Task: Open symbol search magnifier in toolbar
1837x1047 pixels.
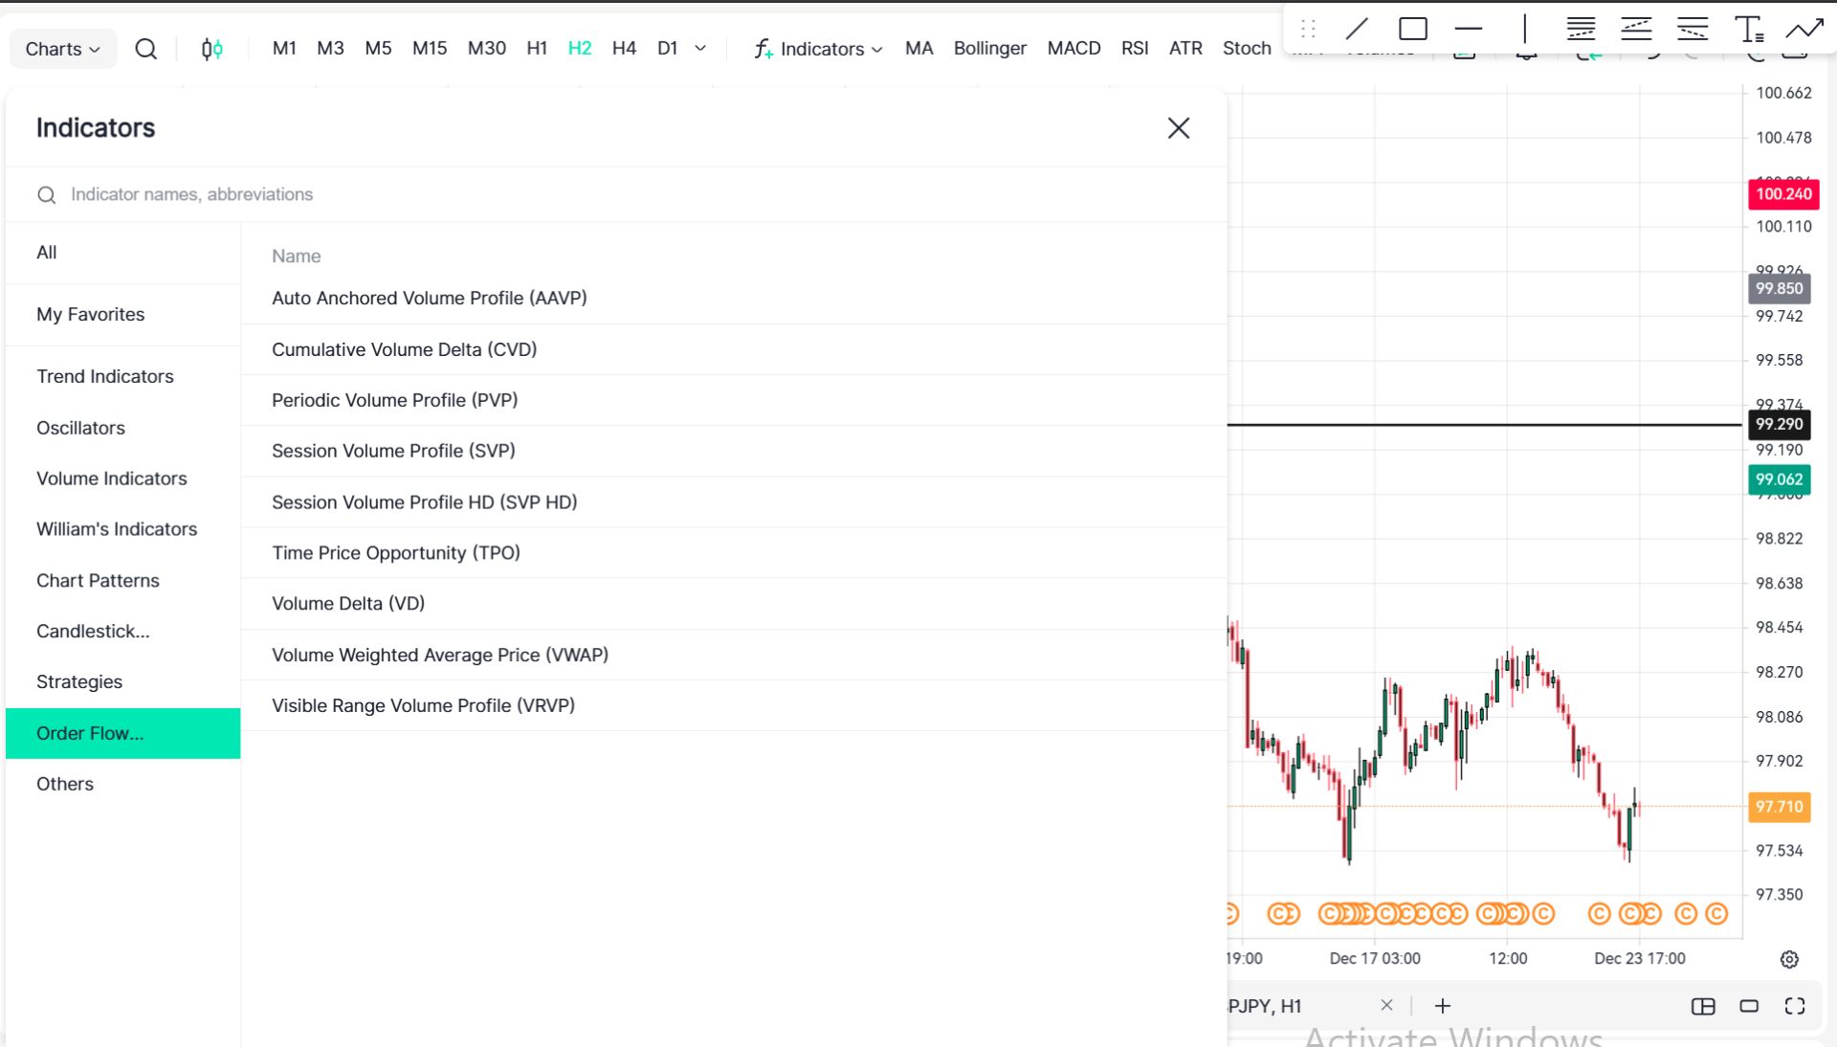Action: click(x=145, y=49)
